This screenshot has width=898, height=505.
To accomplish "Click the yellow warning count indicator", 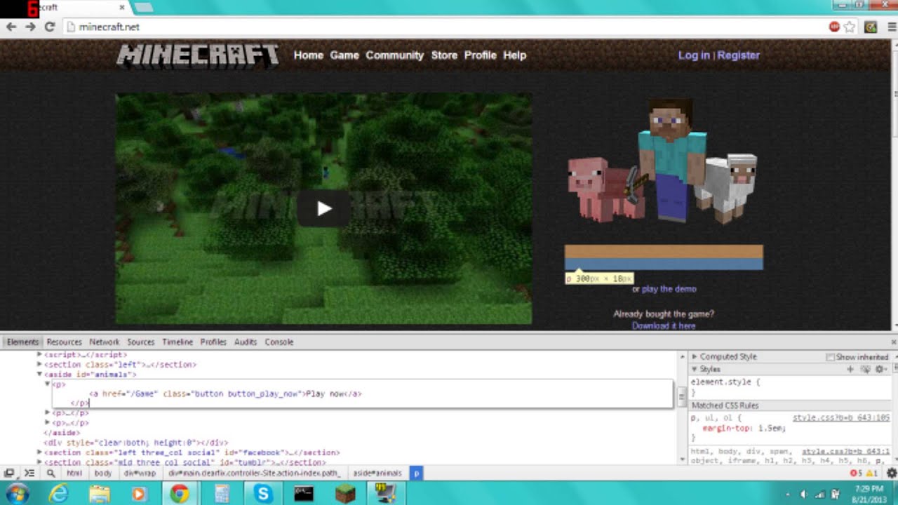I will pyautogui.click(x=871, y=473).
